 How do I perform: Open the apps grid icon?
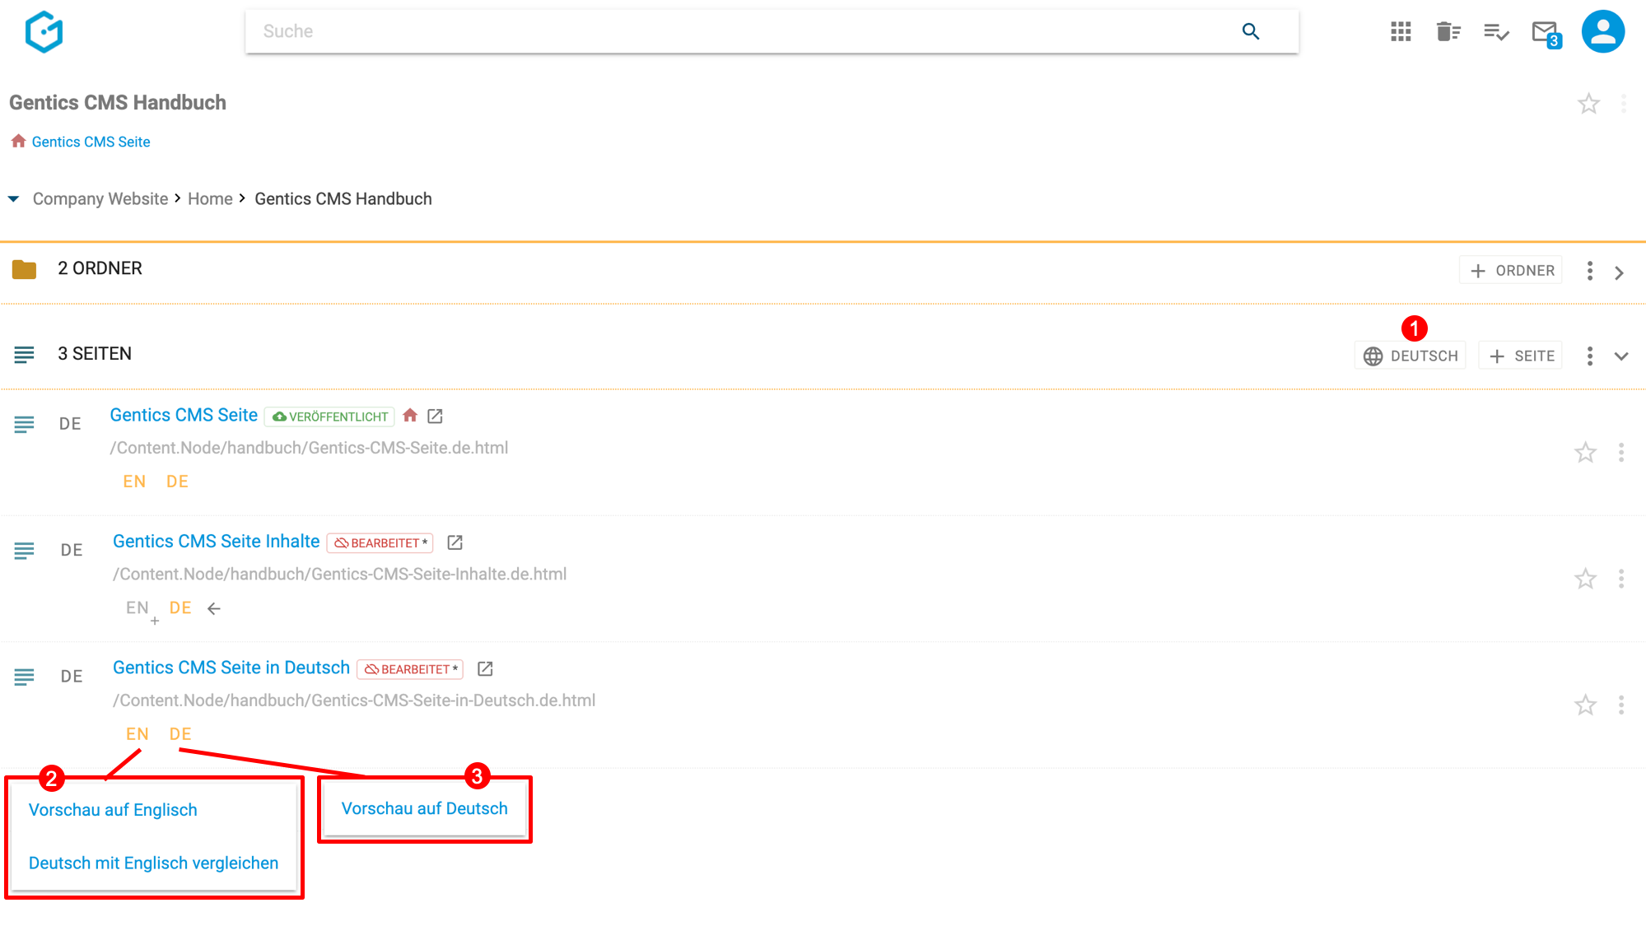[1401, 31]
